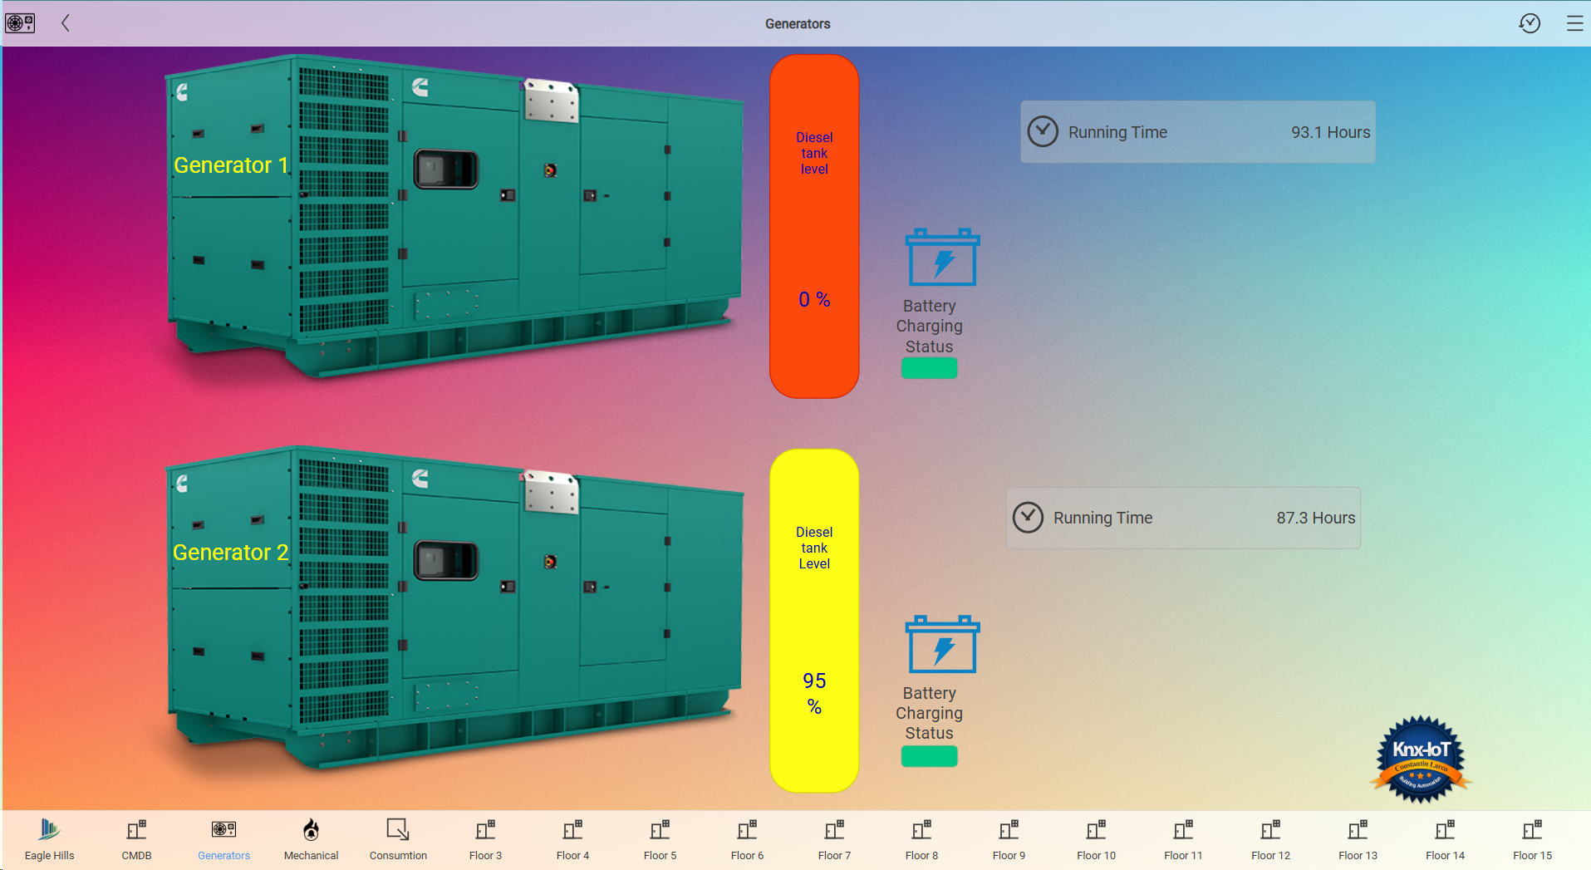Click the Knx-IoT badge logo

click(x=1420, y=759)
